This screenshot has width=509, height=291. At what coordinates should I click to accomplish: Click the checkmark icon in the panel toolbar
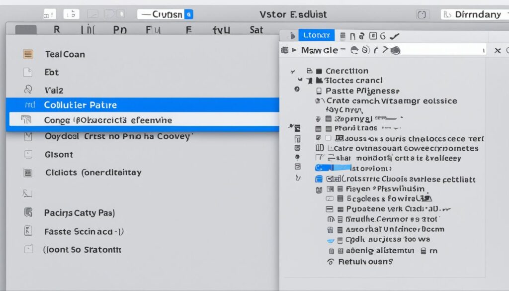tap(395, 36)
